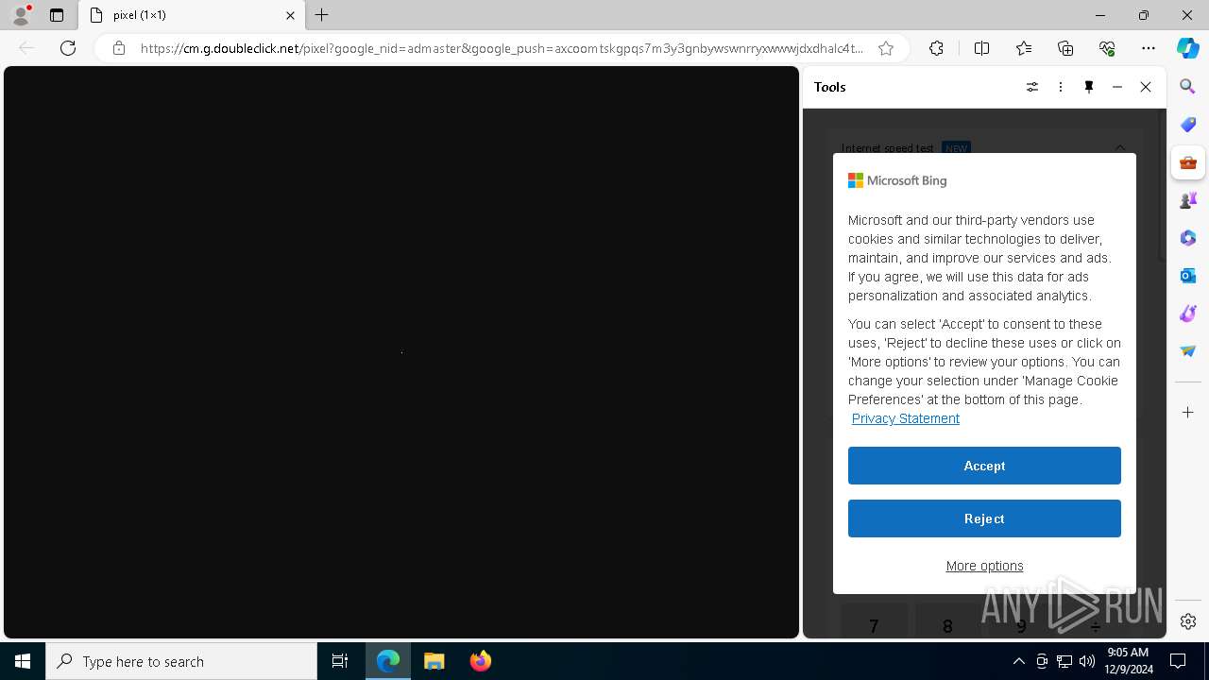The width and height of the screenshot is (1209, 680).
Task: View site information lock icon
Action: 118,48
